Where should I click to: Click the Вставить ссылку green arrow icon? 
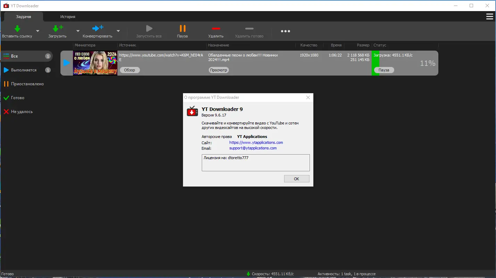point(17,28)
